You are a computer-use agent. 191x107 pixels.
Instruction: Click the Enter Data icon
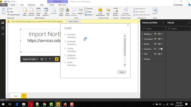pyautogui.click(x=38, y=12)
